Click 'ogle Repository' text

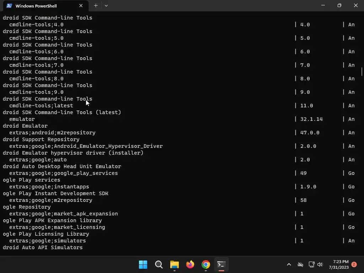click(27, 207)
